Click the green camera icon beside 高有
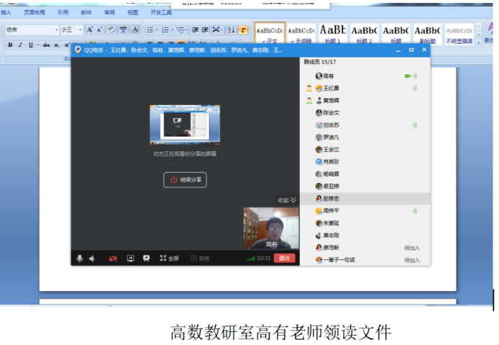The image size is (499, 345). click(x=407, y=76)
